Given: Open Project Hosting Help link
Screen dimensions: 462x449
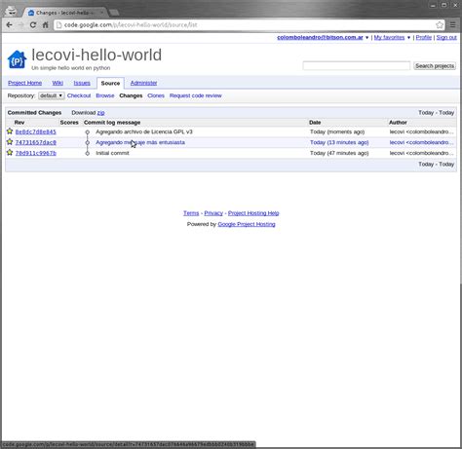Looking at the screenshot, I should click(x=253, y=213).
